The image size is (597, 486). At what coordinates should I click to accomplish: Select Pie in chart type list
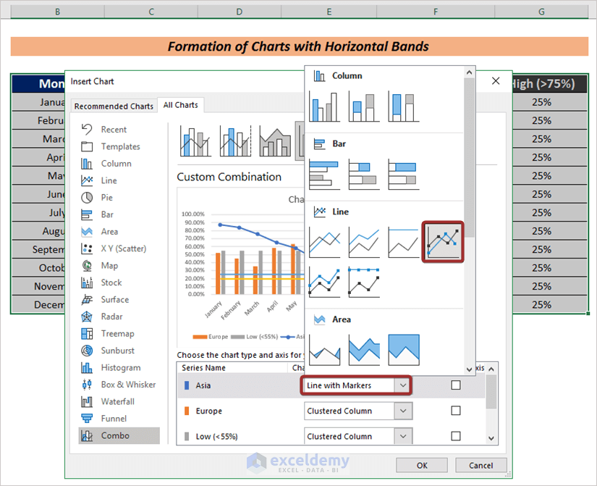click(x=119, y=198)
